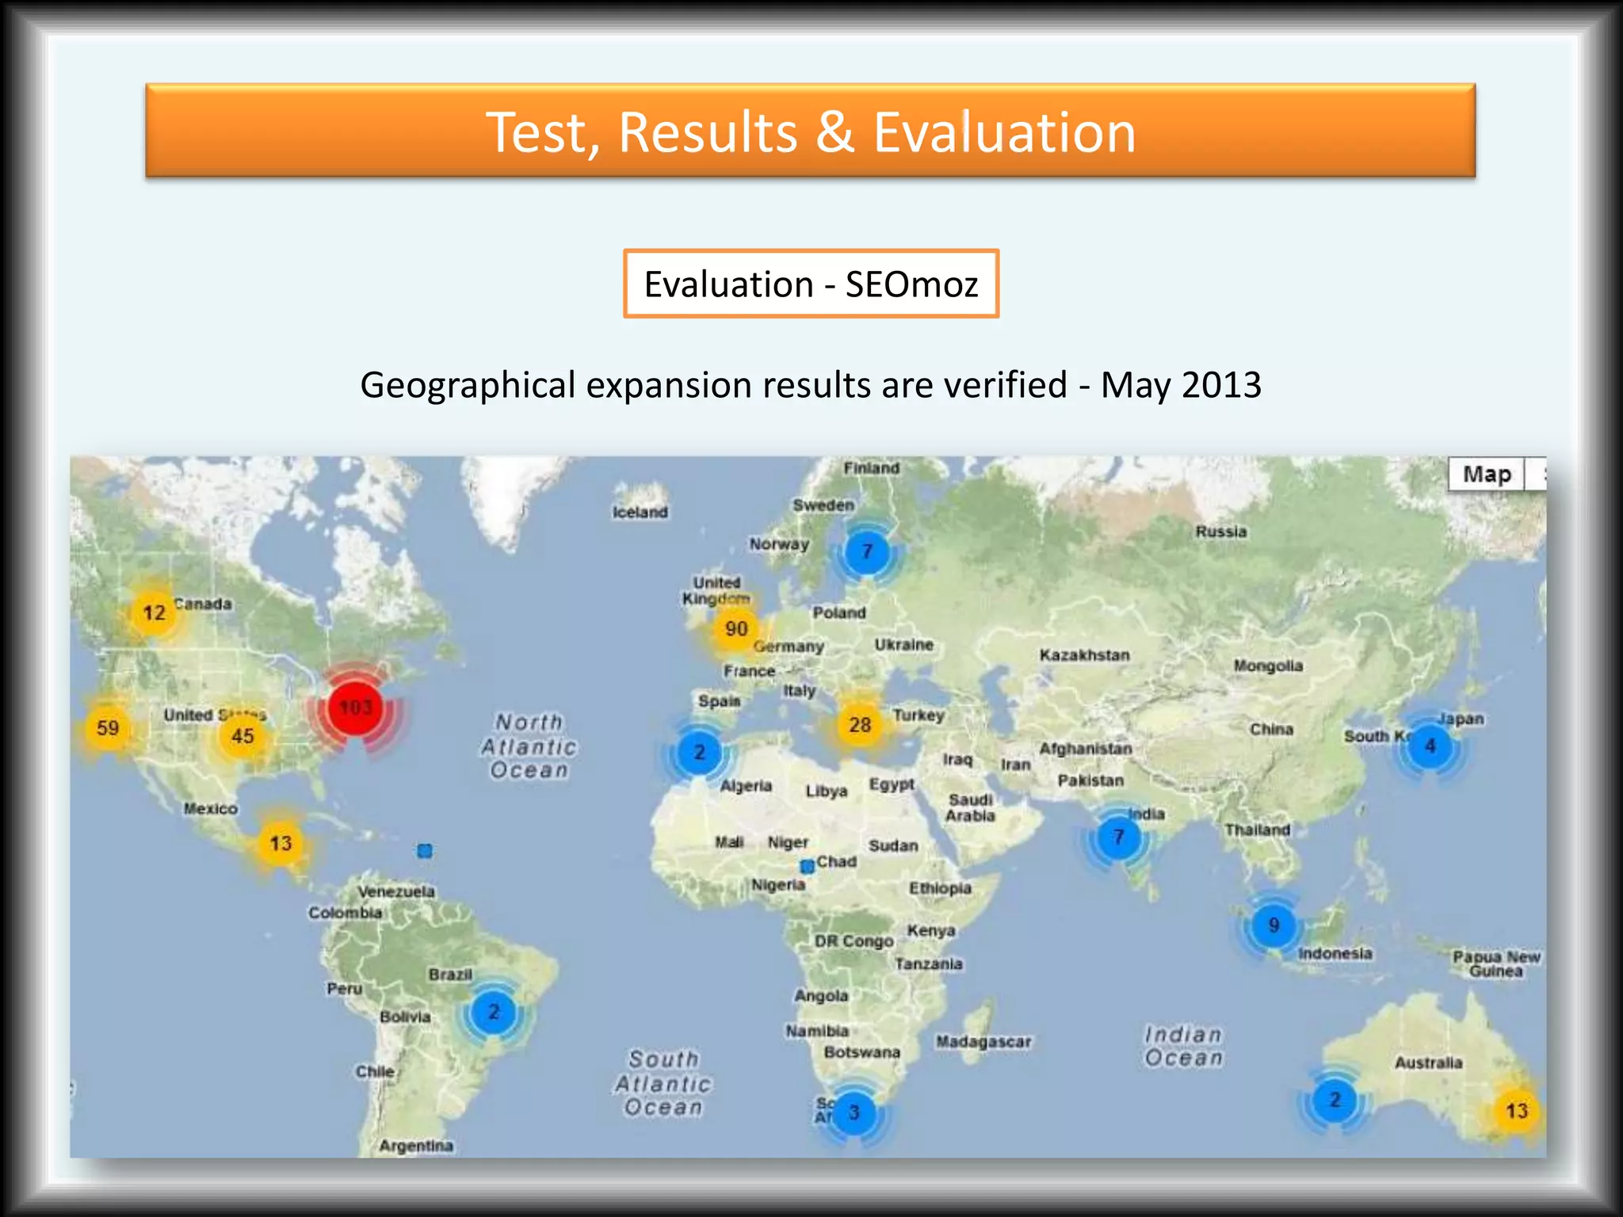Click the Mongolia map label

[1268, 666]
